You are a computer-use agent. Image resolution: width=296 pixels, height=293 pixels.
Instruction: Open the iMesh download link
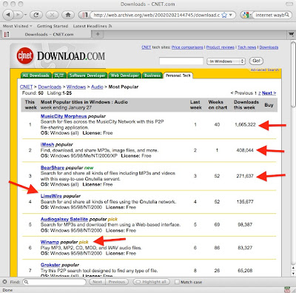point(47,144)
